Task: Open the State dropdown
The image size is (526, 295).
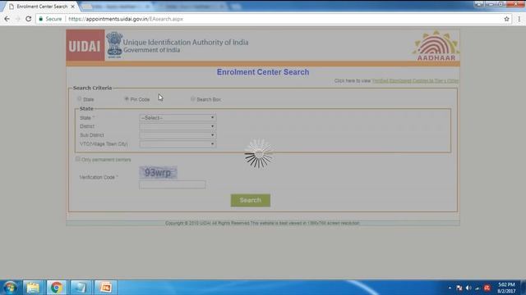Action: click(x=178, y=118)
